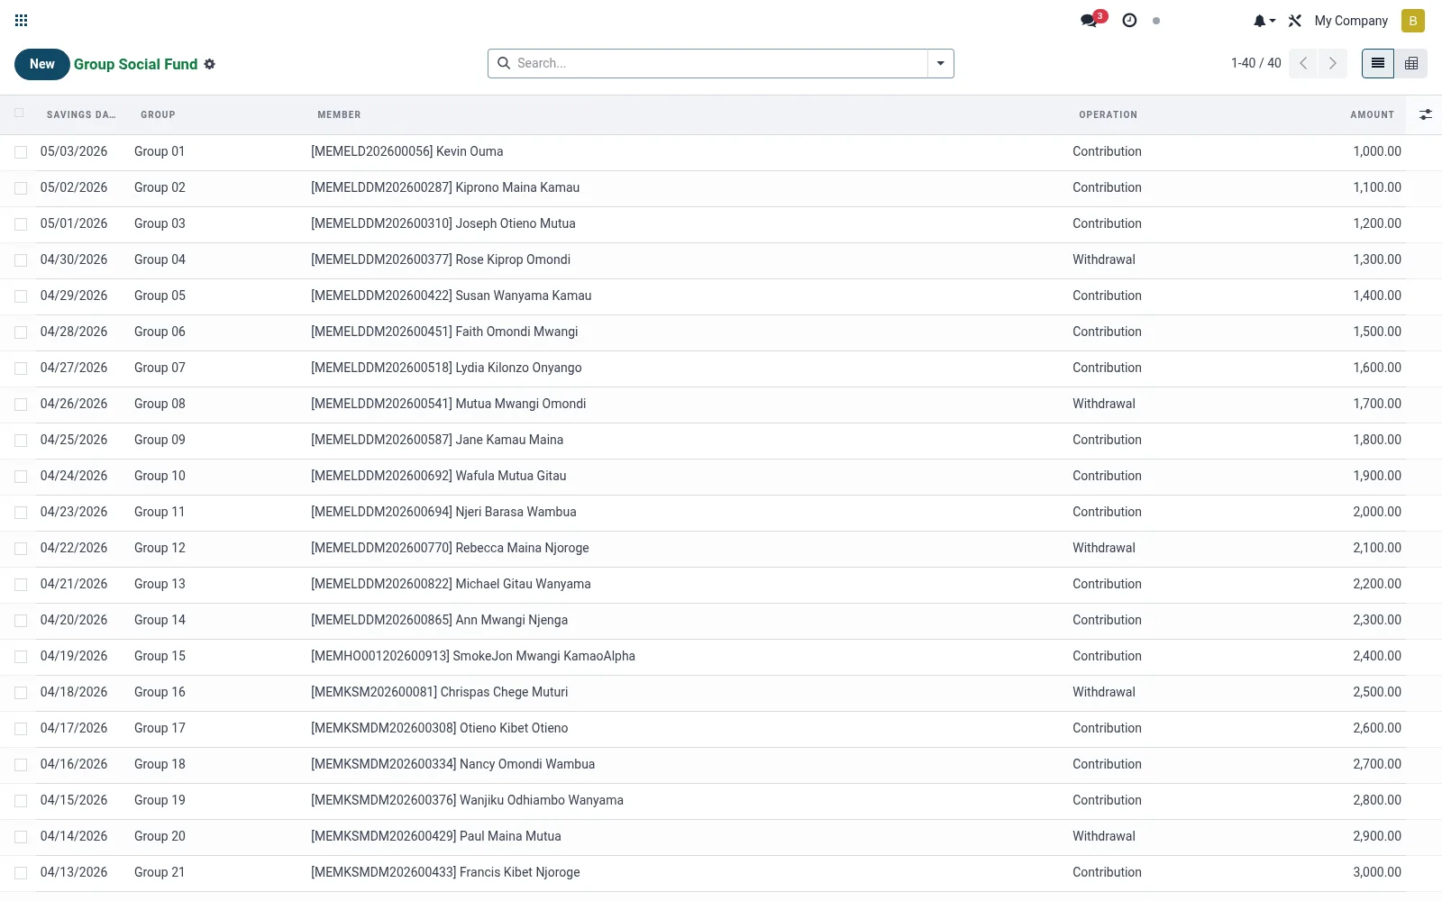The height and width of the screenshot is (901, 1442).
Task: Switch to the pivot grid view
Action: pos(1411,63)
